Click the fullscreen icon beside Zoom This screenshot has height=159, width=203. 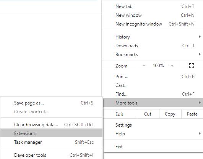pyautogui.click(x=192, y=66)
